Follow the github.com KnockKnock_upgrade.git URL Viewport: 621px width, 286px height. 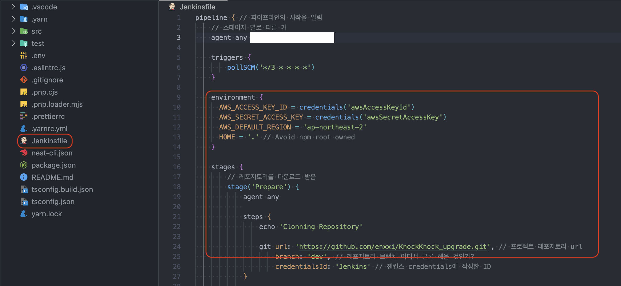(393, 246)
